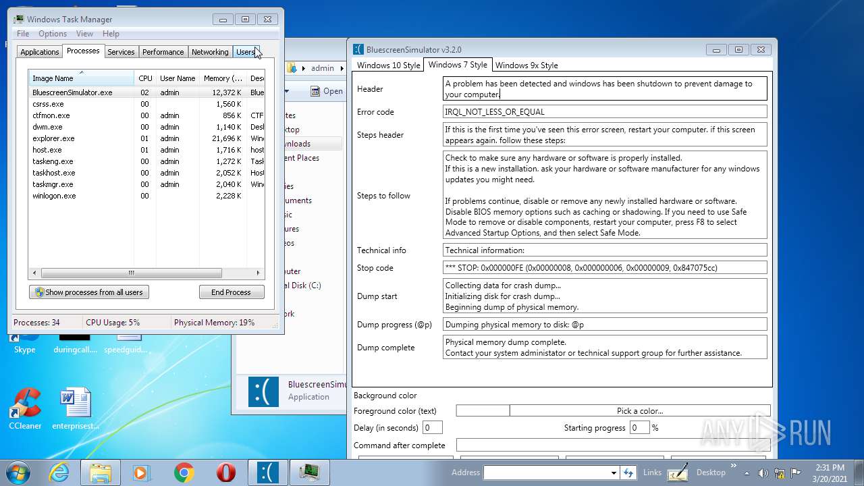
Task: Click the foreground color swatch
Action: (483, 410)
